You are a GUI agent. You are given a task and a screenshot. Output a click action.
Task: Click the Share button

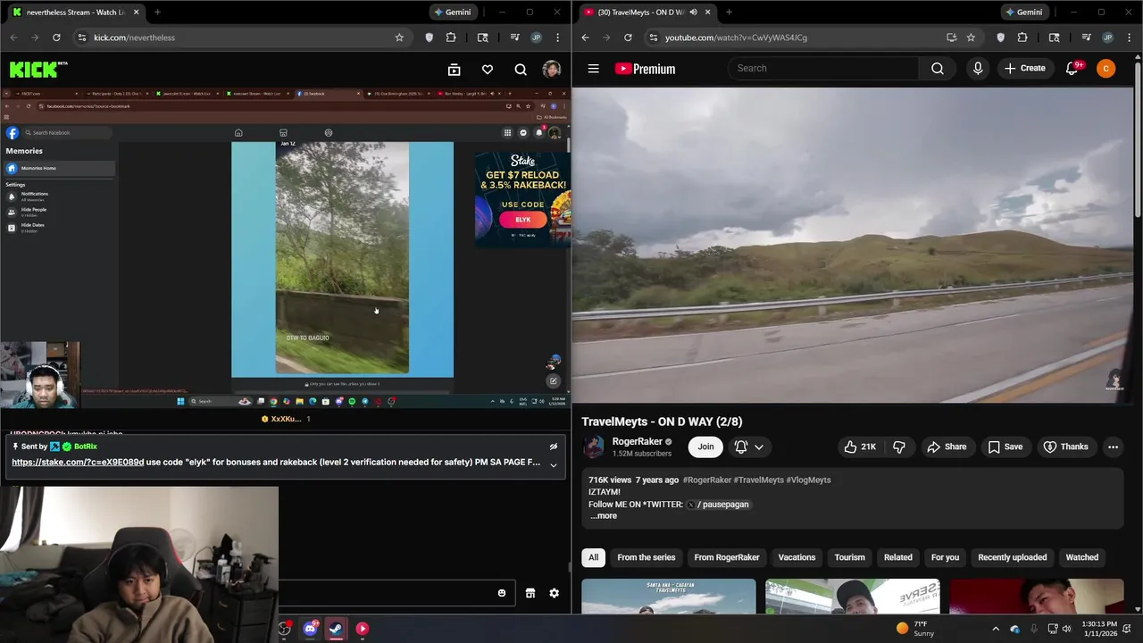(x=947, y=447)
